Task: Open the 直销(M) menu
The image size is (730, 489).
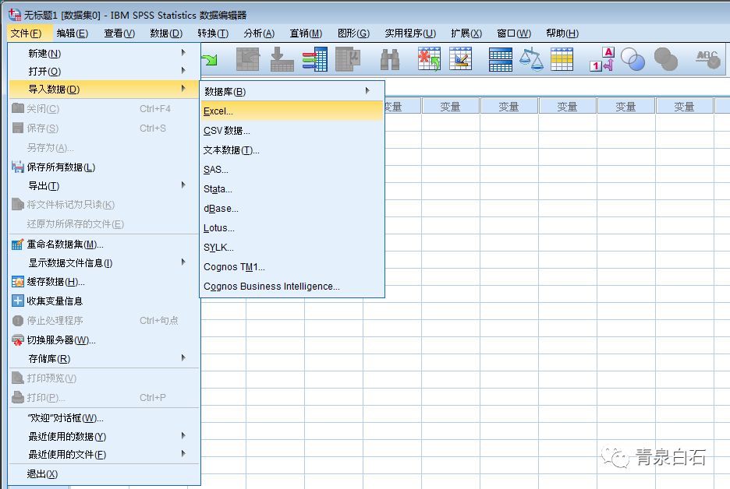Action: click(306, 33)
